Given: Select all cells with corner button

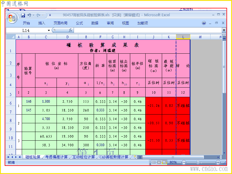Looking at the screenshot, I should [x=11, y=37].
